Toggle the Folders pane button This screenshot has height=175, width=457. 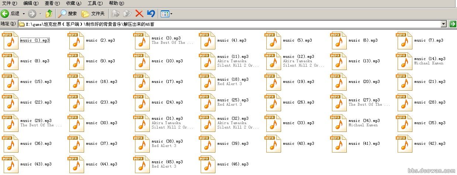click(x=93, y=14)
